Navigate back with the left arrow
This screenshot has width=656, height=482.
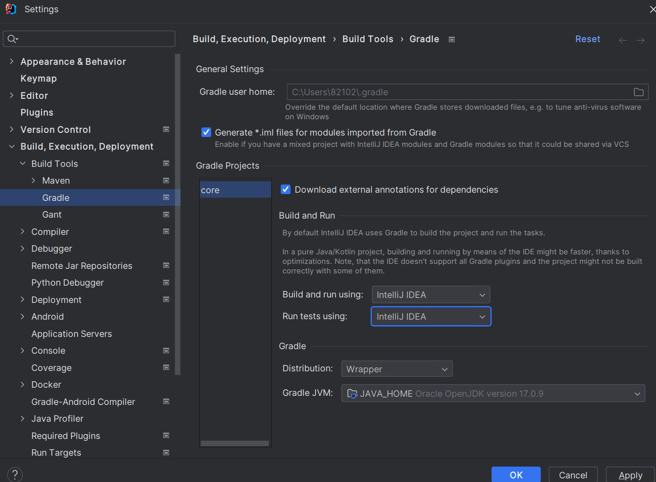[623, 40]
